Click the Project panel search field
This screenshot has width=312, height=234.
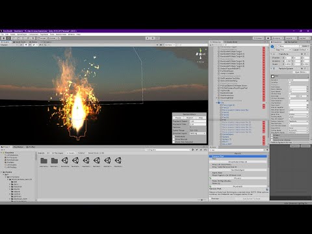tap(168, 149)
